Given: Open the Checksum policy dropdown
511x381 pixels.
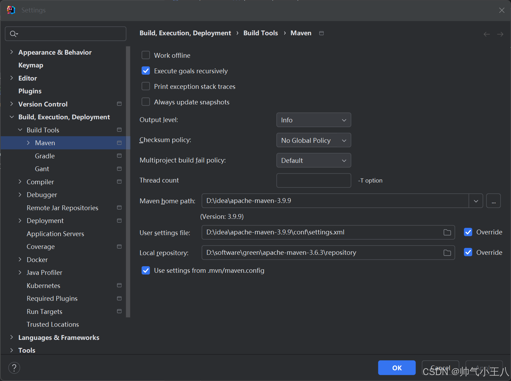Looking at the screenshot, I should tap(314, 140).
